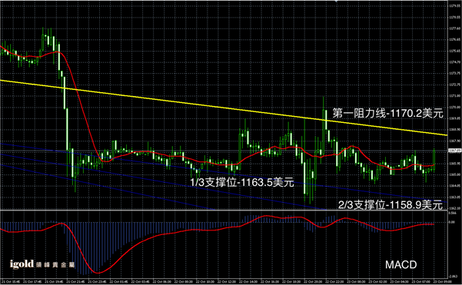462x285 pixels.
Task: Click the top price label on right axis
Action: [455, 6]
